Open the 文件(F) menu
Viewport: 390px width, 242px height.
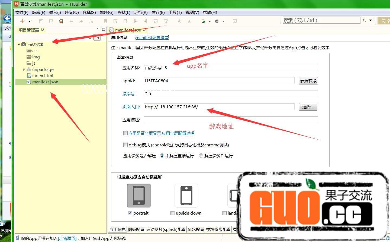tap(22, 12)
